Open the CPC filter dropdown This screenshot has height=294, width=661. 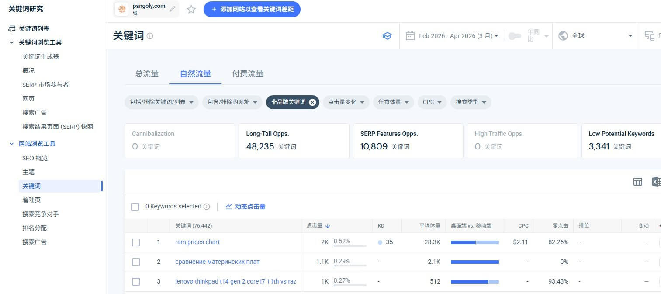pos(432,102)
